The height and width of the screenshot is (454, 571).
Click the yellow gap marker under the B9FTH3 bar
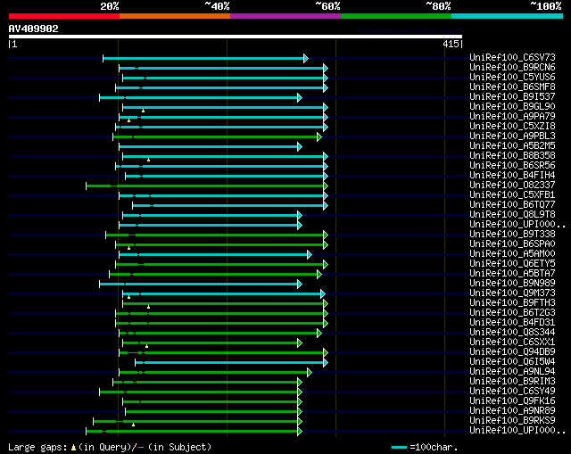[149, 307]
